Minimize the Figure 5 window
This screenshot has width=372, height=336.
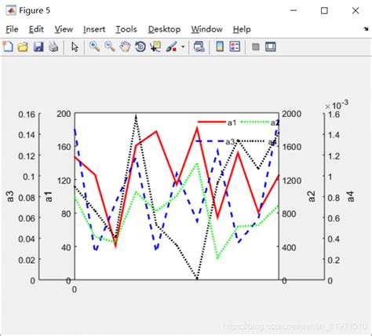[294, 10]
